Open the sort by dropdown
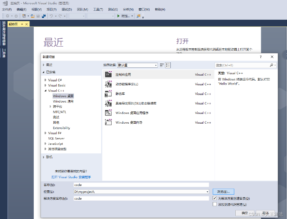The width and height of the screenshot is (287, 219). (137, 65)
